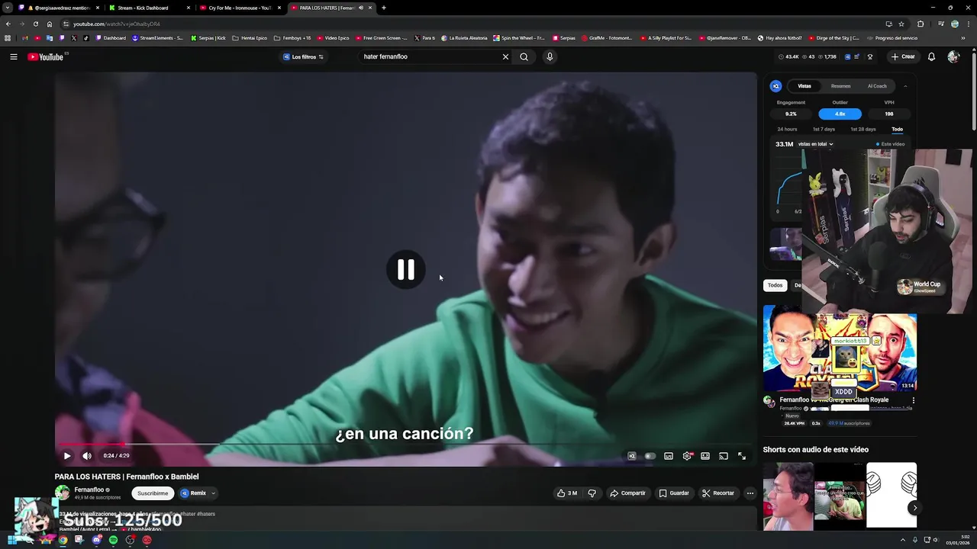Select the Outlier 4.8x pill
The height and width of the screenshot is (549, 977).
coord(840,114)
